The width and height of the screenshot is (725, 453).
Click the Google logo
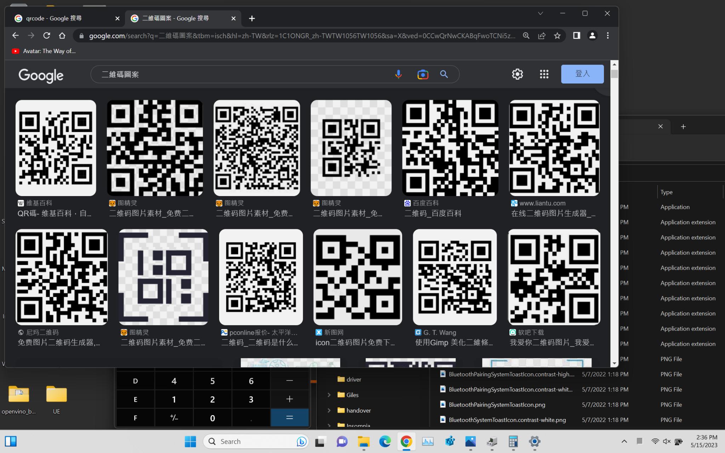point(41,75)
